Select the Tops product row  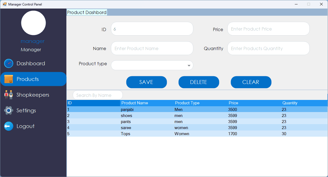[197, 134]
